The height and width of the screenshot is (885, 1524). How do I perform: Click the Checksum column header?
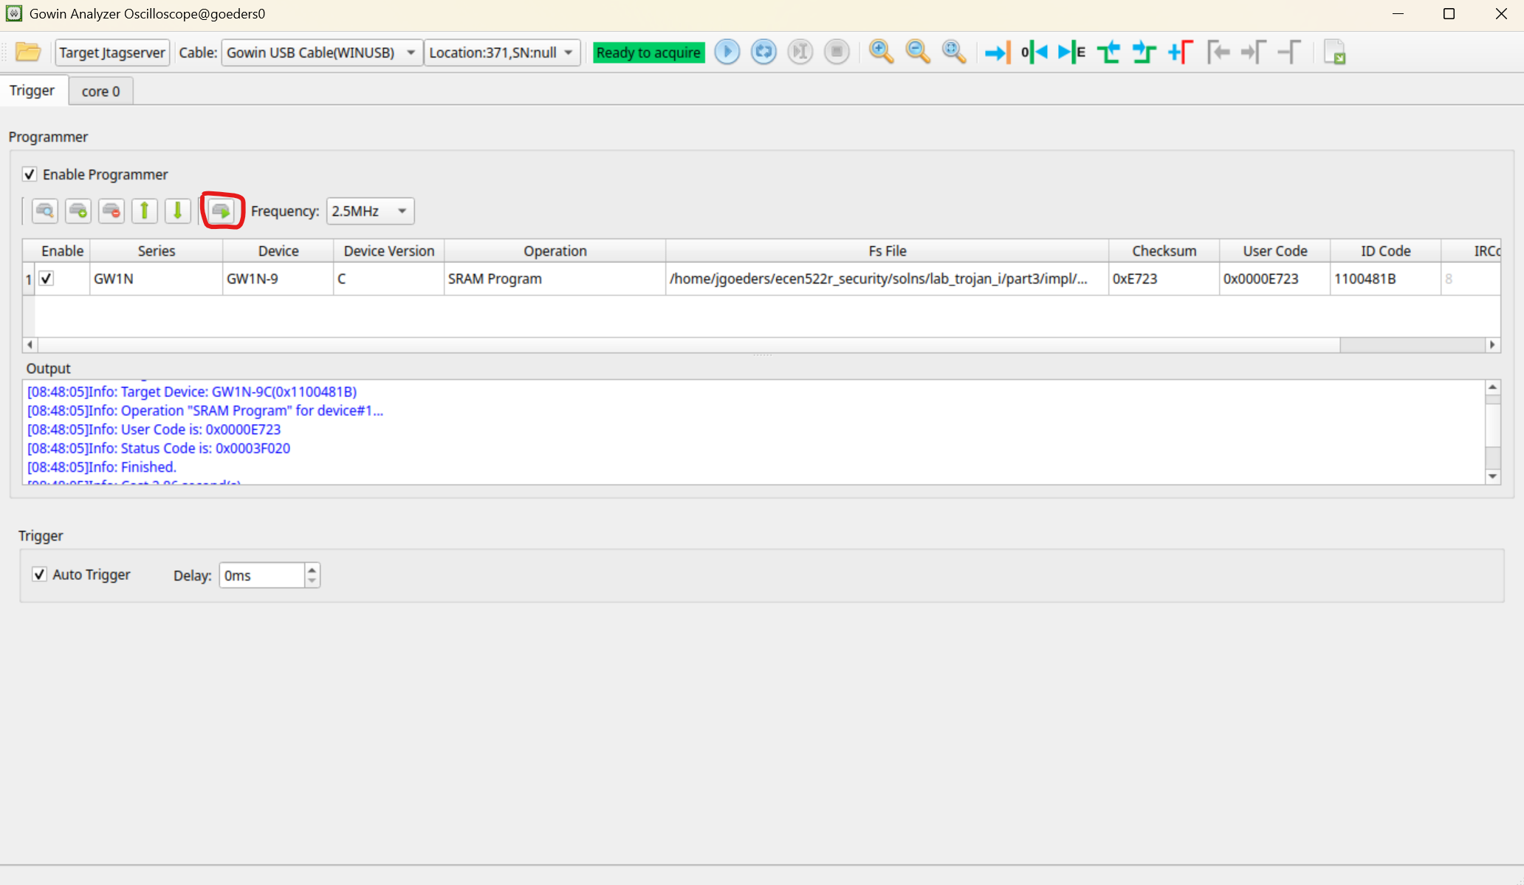click(x=1164, y=251)
